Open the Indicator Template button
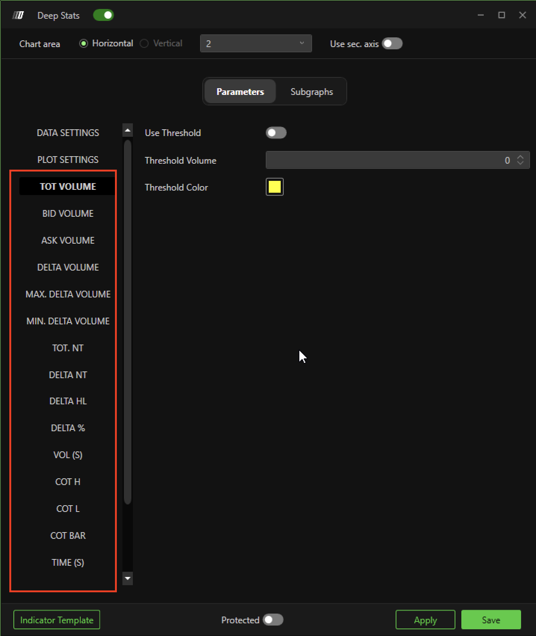Screen dimensions: 536x636 (57, 620)
